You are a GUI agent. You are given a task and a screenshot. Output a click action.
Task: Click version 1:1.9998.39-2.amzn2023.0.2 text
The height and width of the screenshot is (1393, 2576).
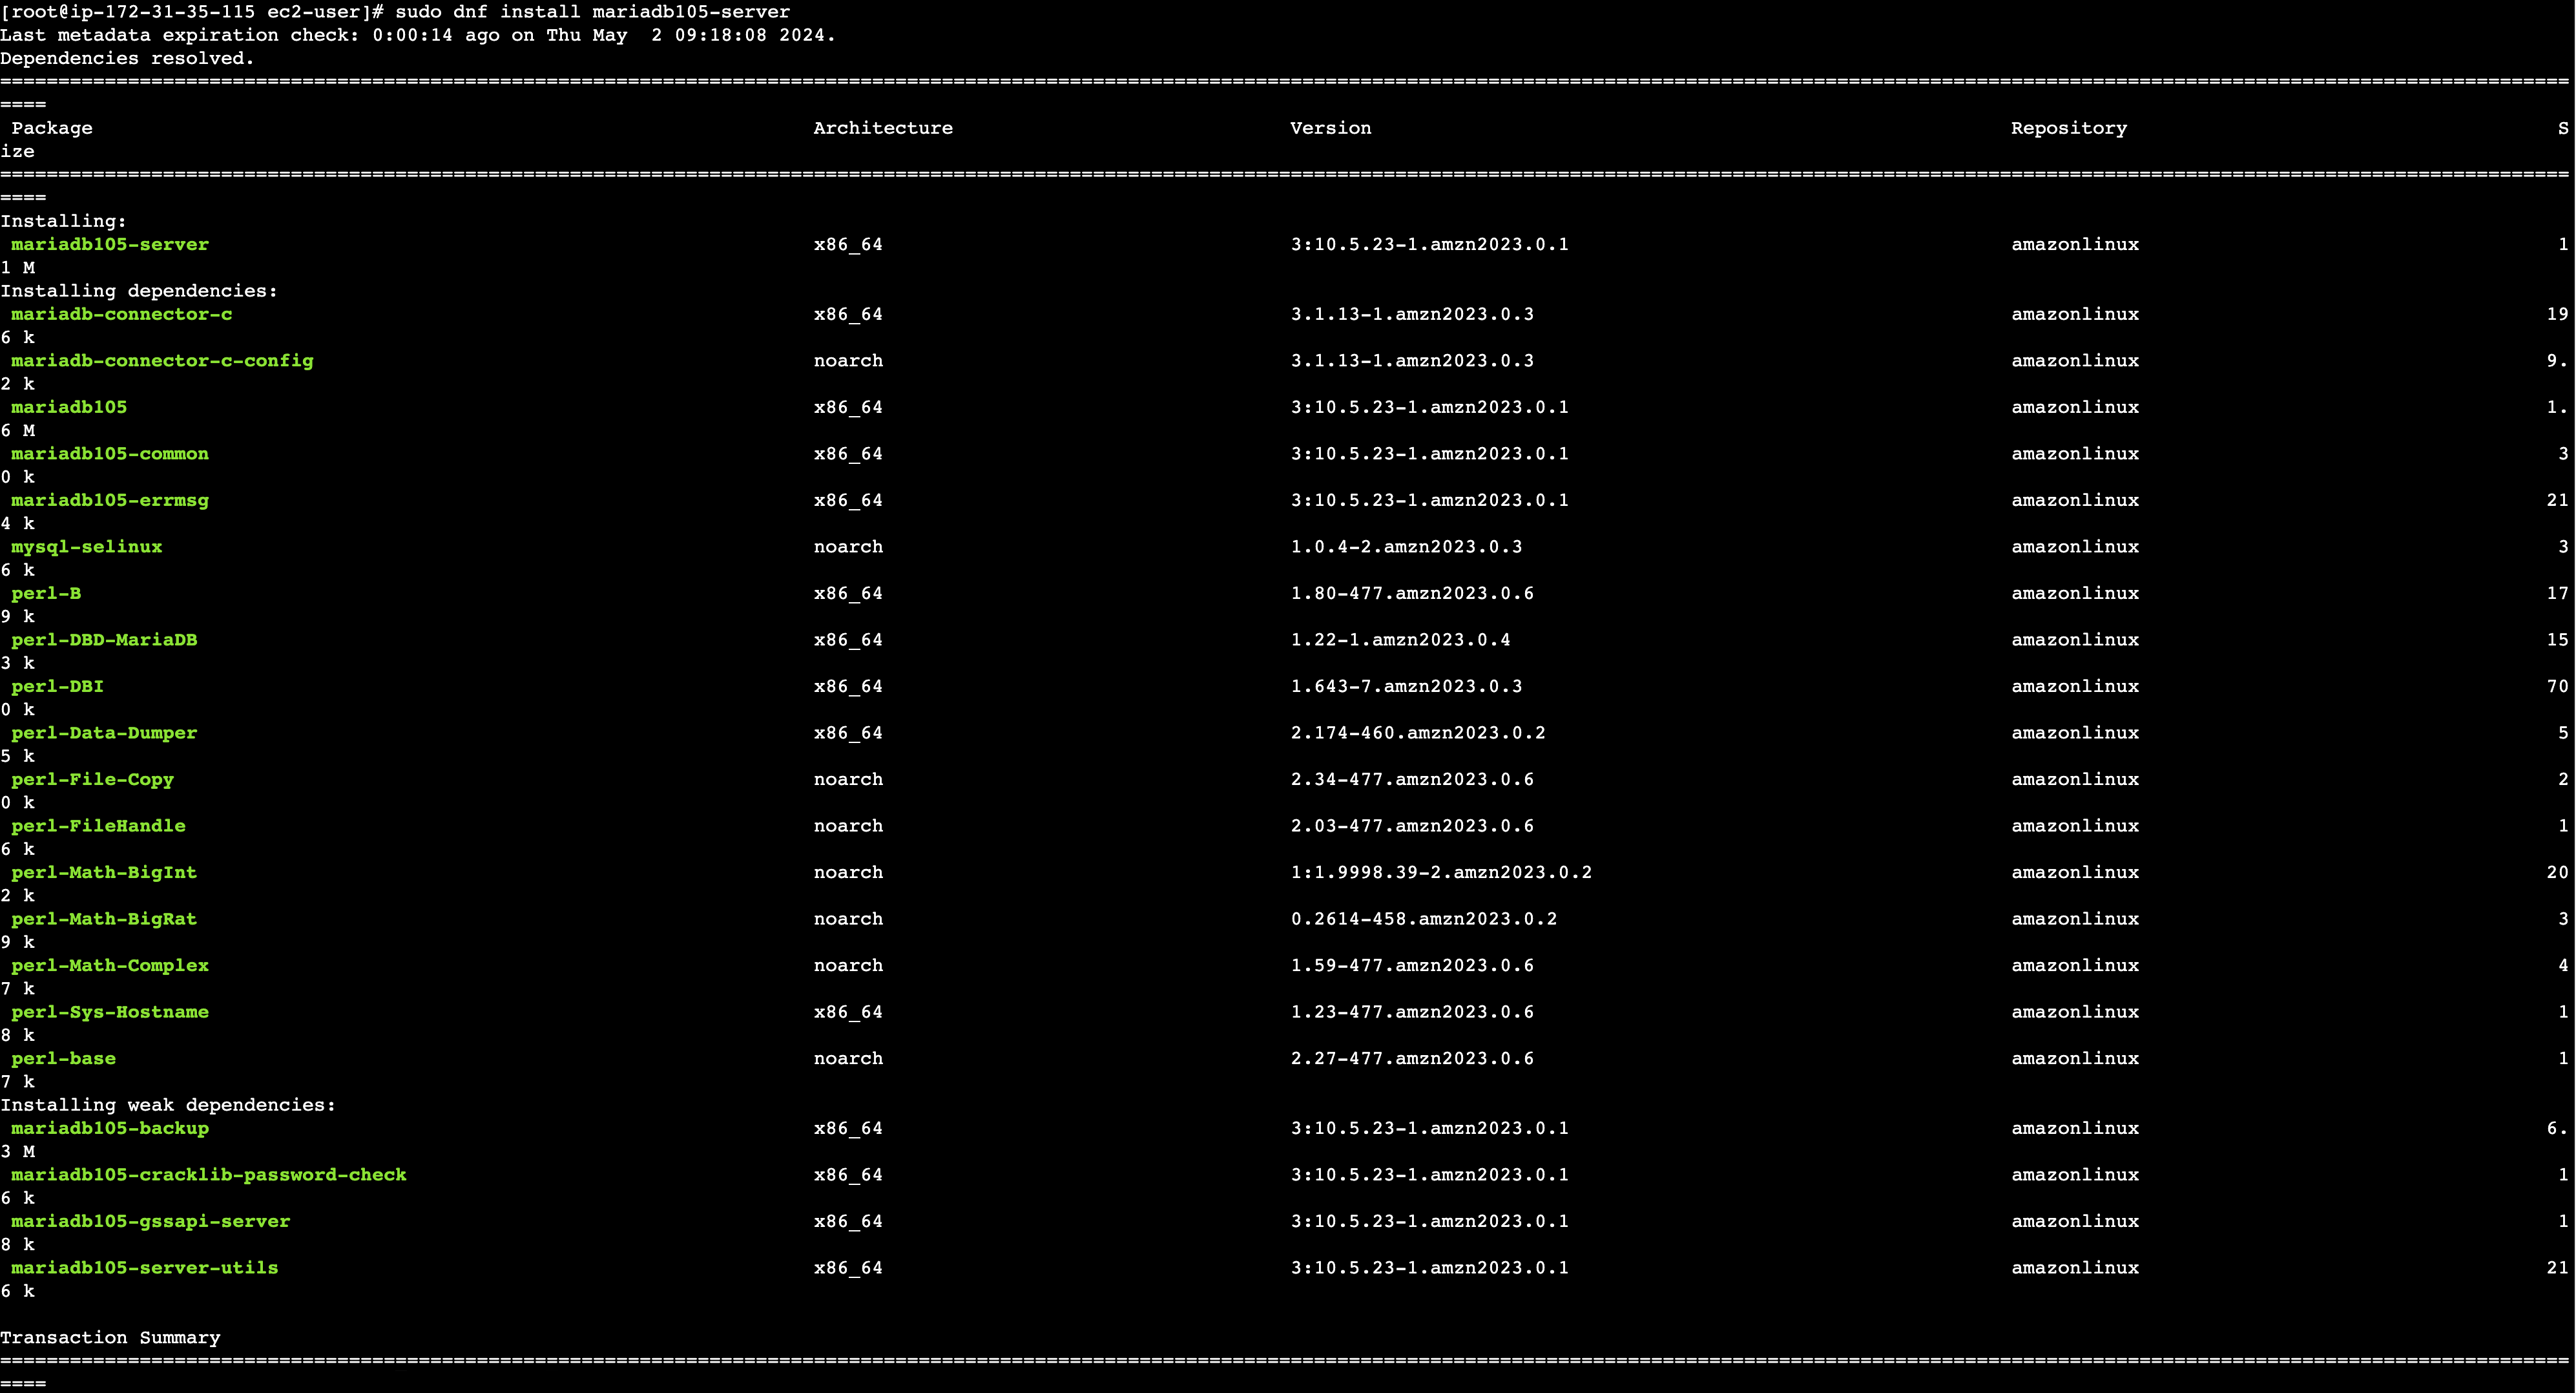click(x=1441, y=872)
